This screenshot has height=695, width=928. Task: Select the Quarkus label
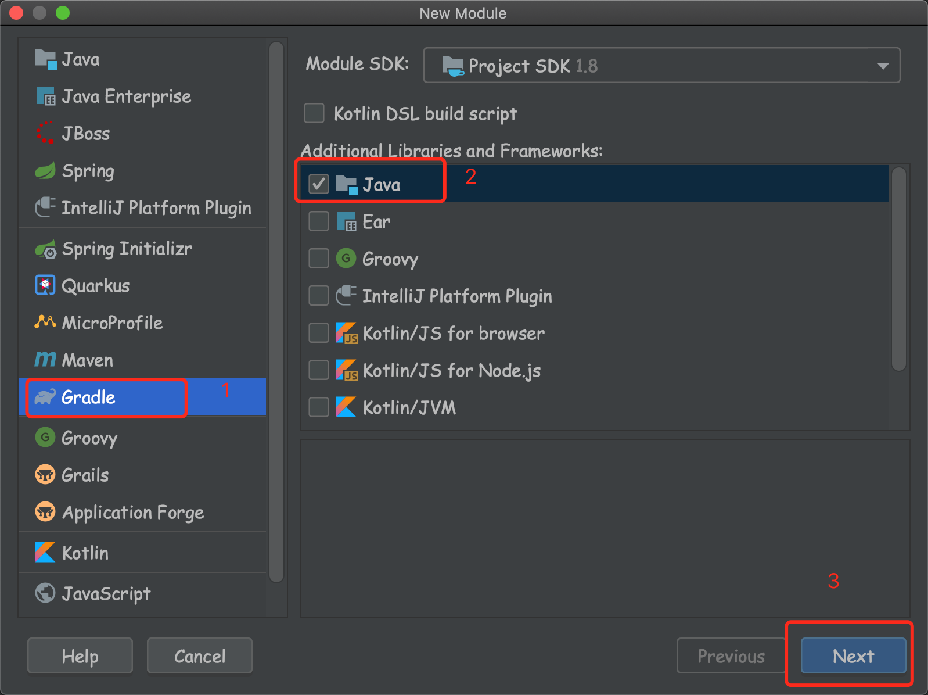coord(96,286)
